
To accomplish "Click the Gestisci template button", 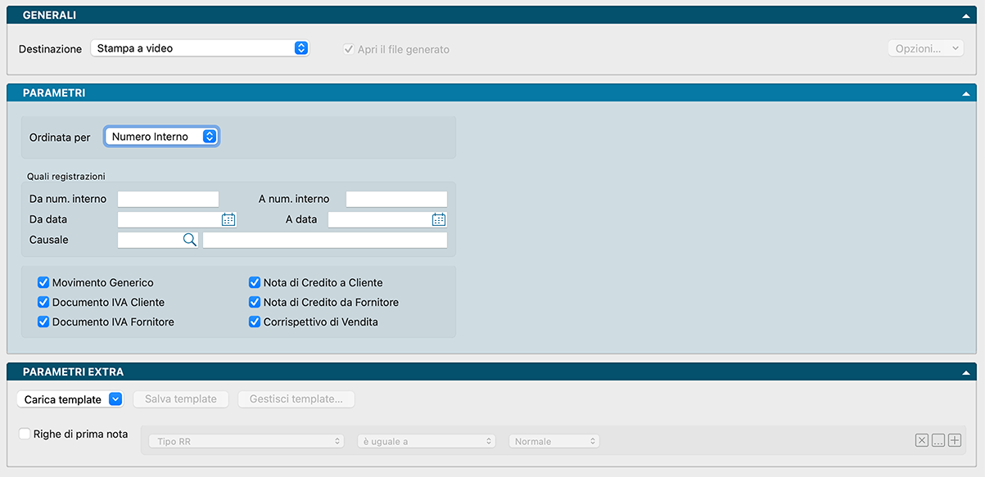I will 296,399.
